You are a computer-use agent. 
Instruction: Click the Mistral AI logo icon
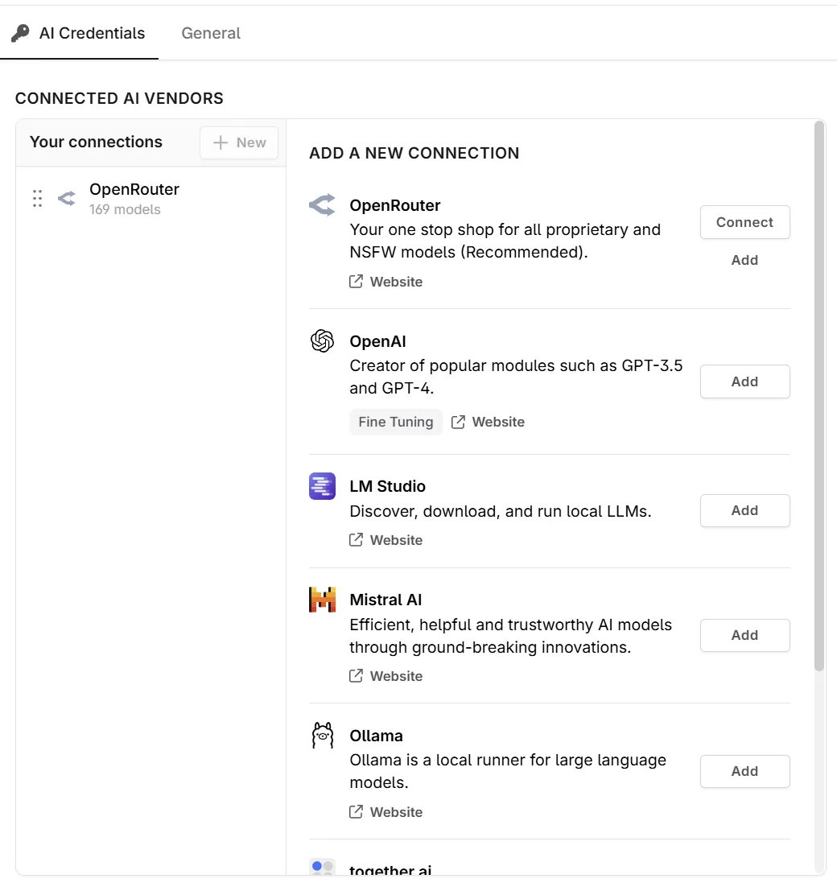tap(322, 600)
